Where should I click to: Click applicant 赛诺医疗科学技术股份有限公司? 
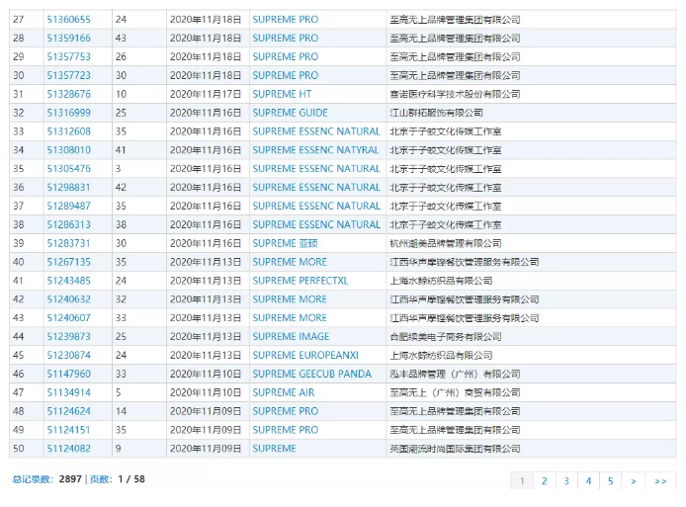pos(455,94)
